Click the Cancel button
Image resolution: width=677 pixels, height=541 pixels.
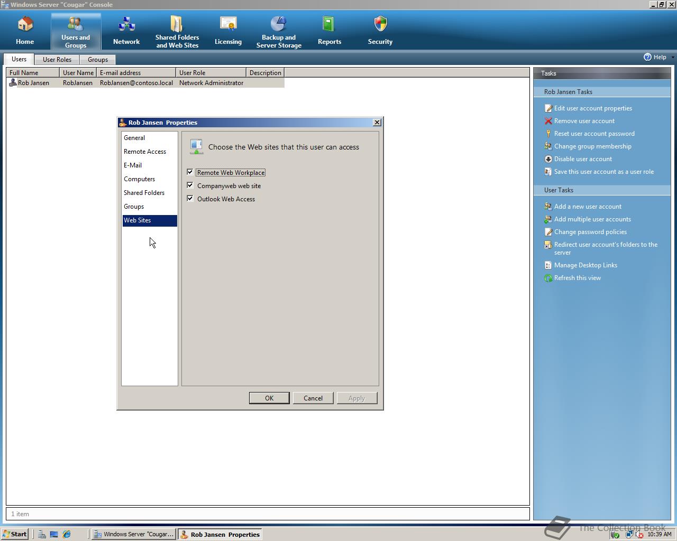(x=313, y=398)
